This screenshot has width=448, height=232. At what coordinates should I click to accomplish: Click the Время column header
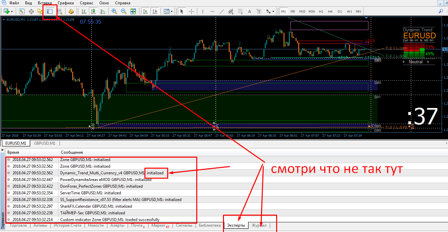(x=13, y=152)
